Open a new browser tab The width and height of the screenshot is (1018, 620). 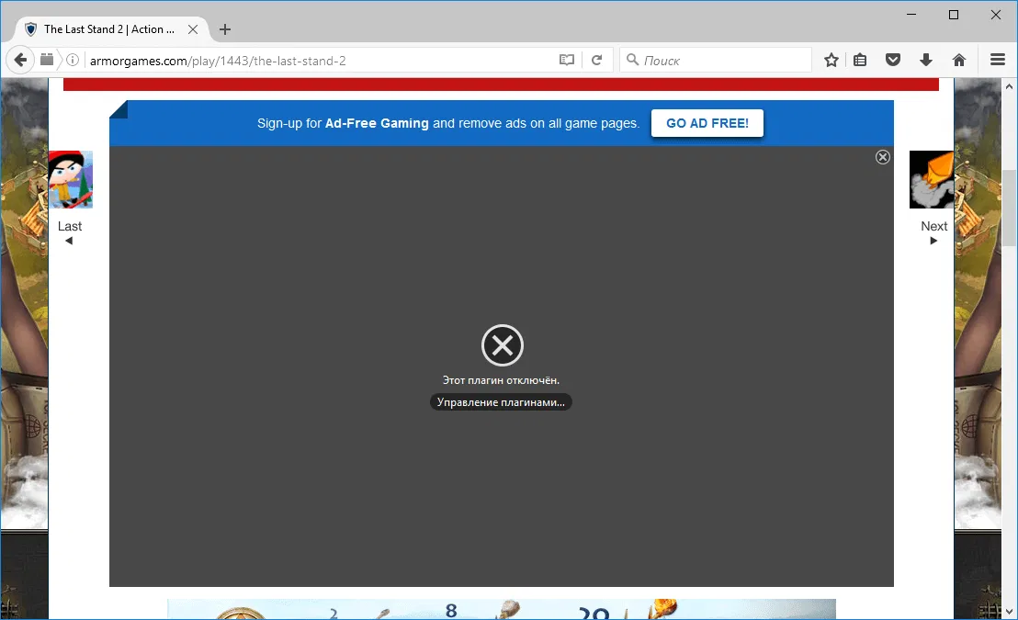(x=225, y=28)
